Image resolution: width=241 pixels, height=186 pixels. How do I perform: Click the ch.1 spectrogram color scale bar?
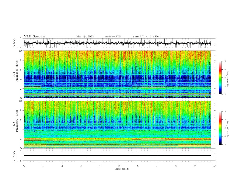point(220,78)
